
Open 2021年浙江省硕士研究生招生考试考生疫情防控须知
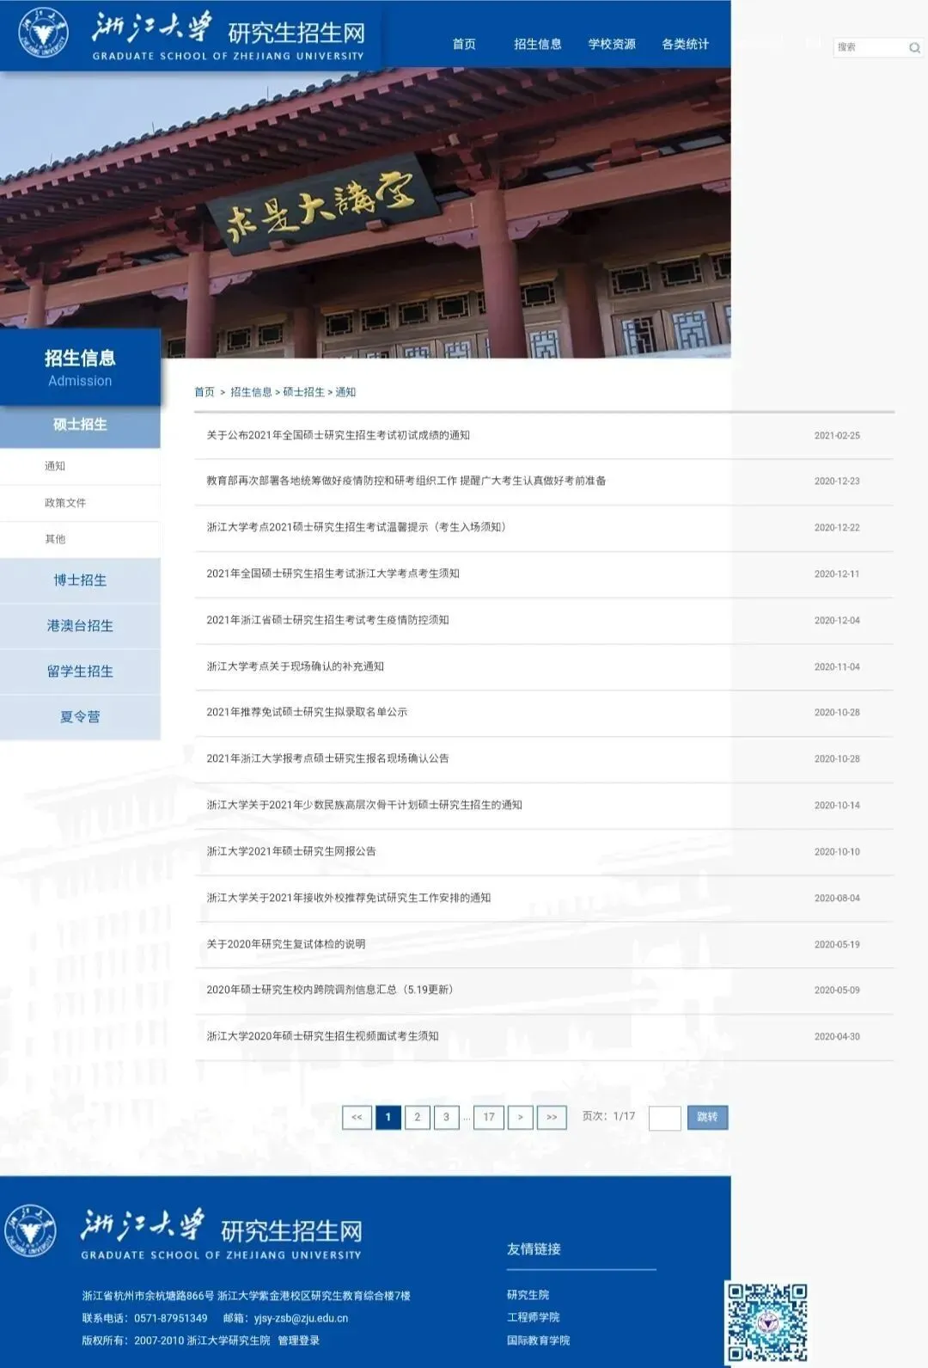327,620
